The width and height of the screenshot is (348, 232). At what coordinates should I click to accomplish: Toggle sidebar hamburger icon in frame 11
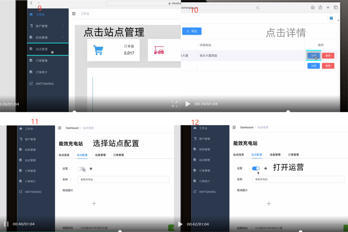click(x=60, y=128)
